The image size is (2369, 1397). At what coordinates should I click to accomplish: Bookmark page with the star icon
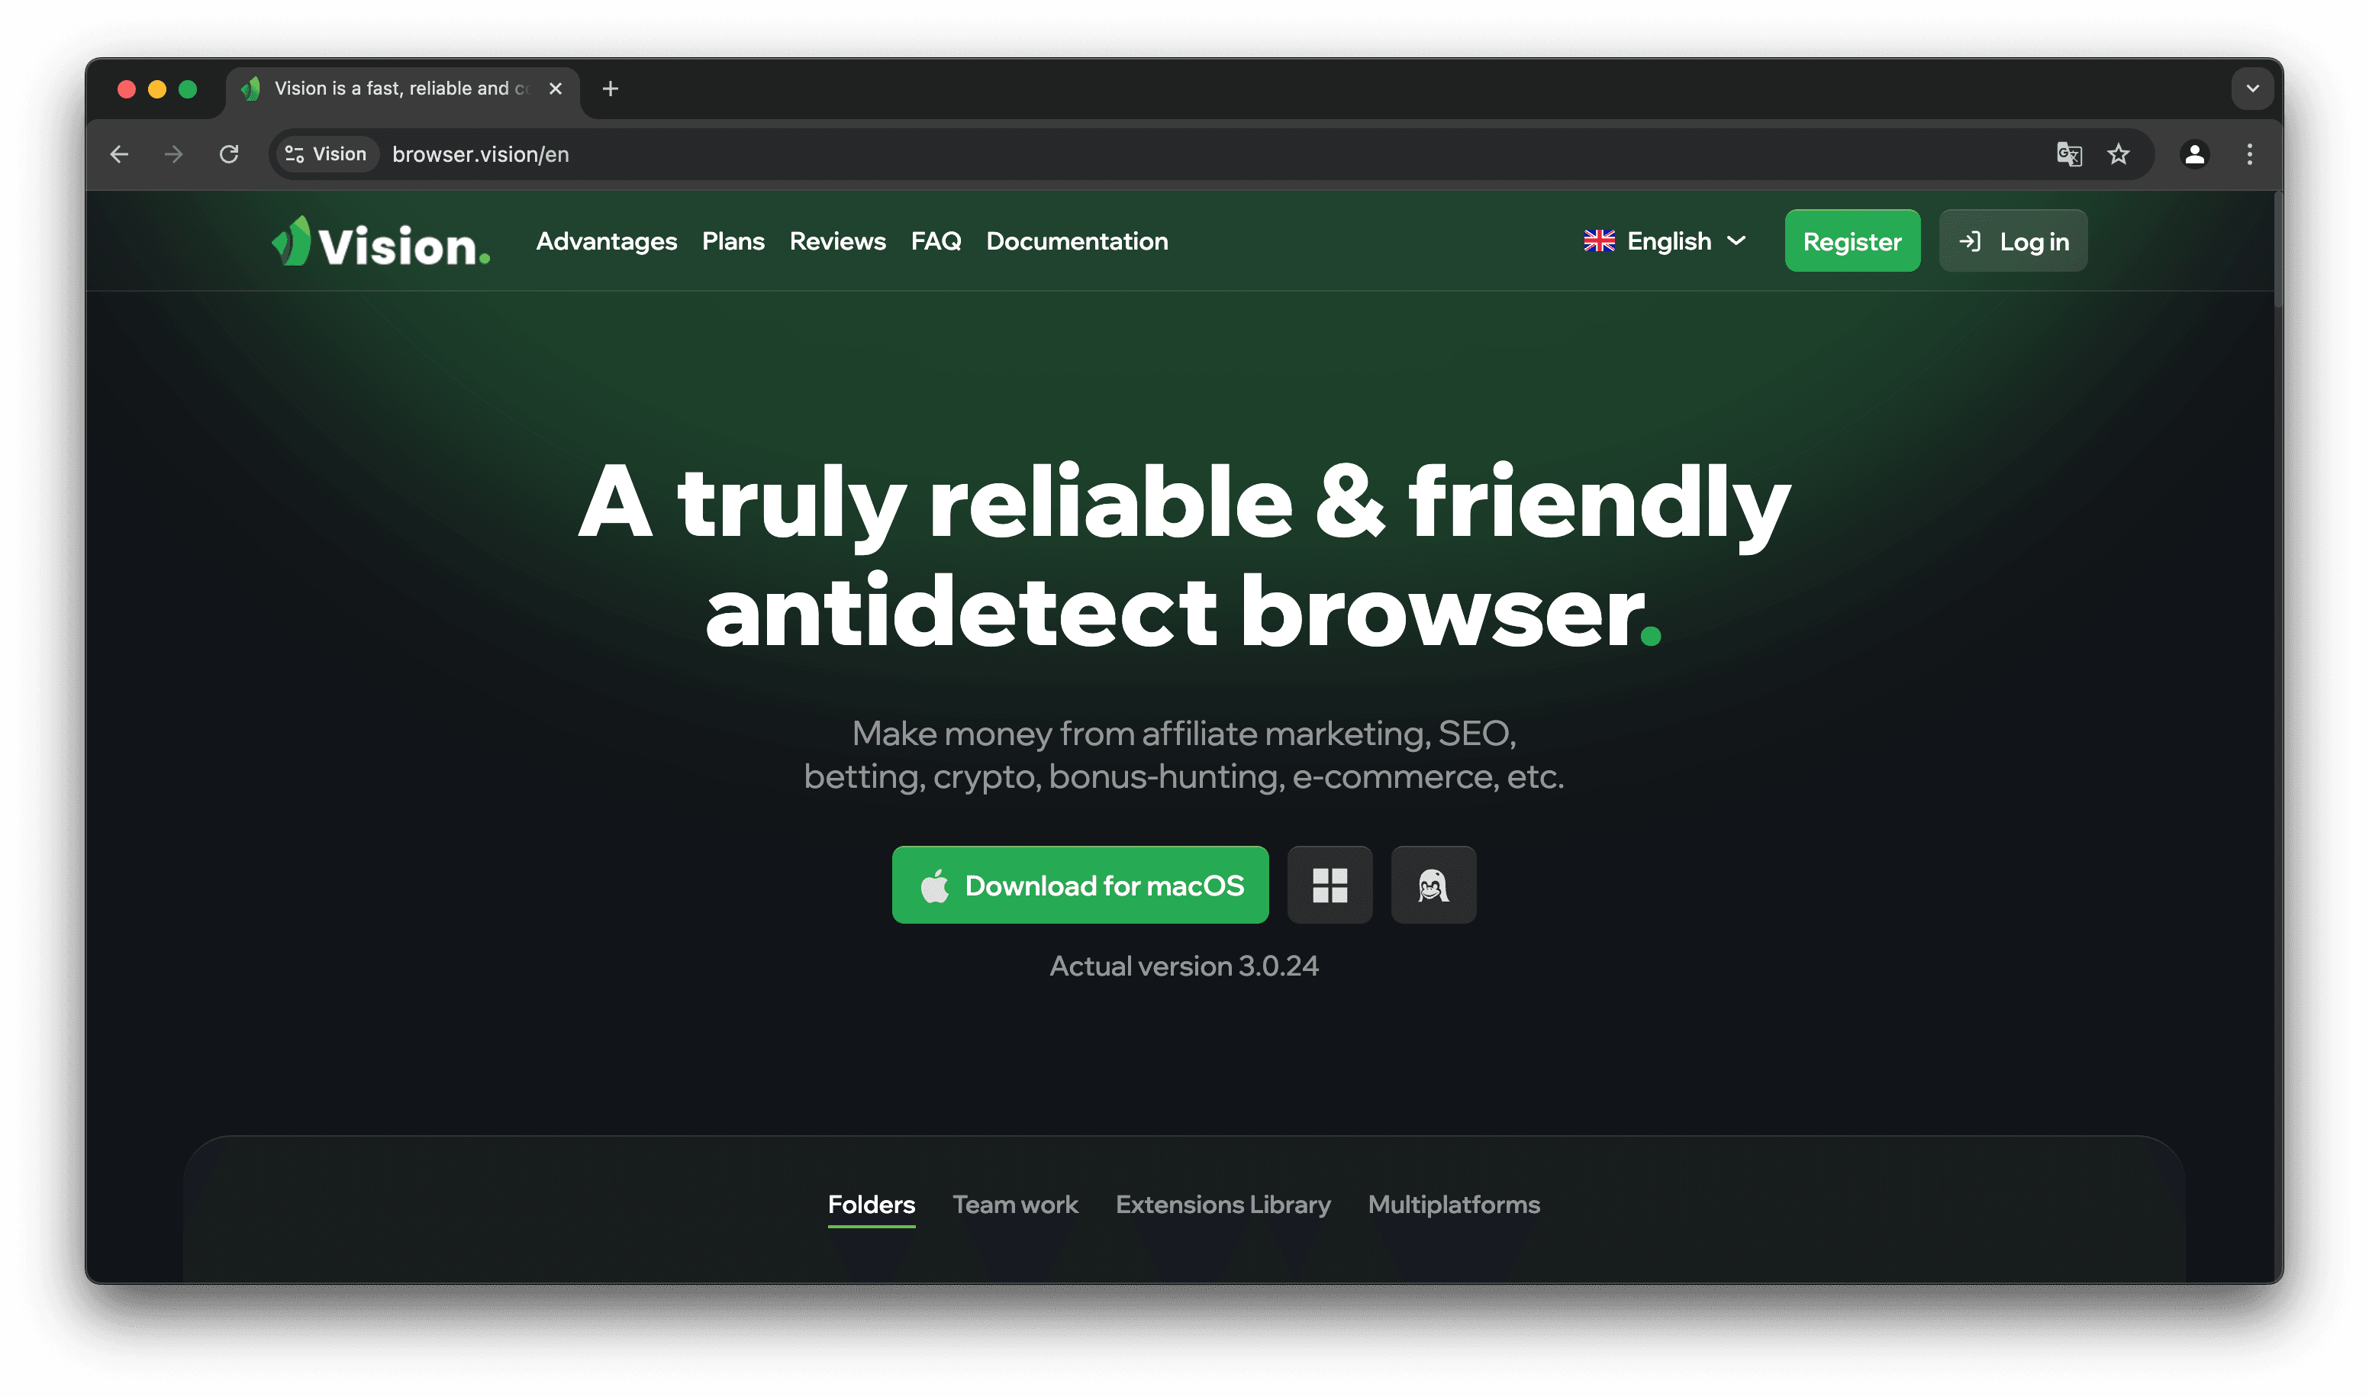[x=2118, y=154]
